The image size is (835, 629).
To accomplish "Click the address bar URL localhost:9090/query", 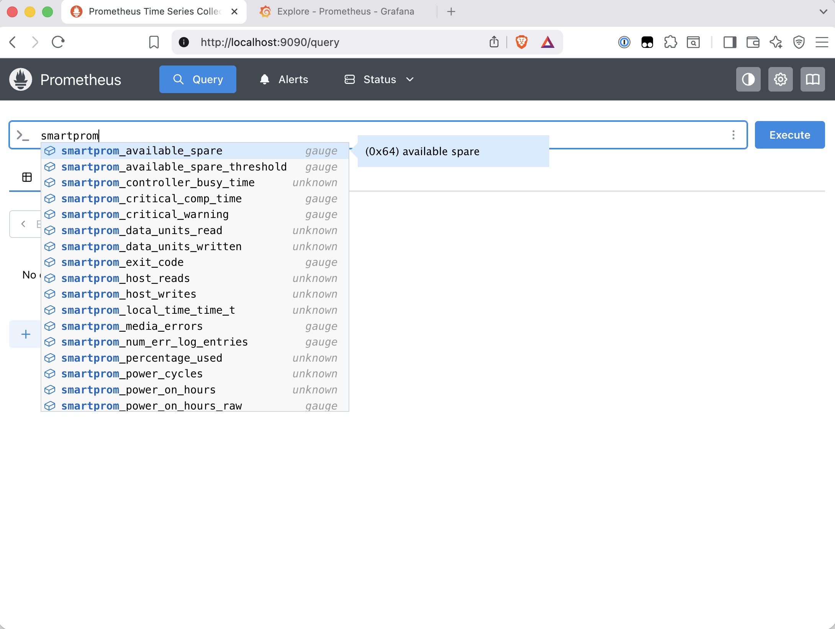I will [270, 42].
